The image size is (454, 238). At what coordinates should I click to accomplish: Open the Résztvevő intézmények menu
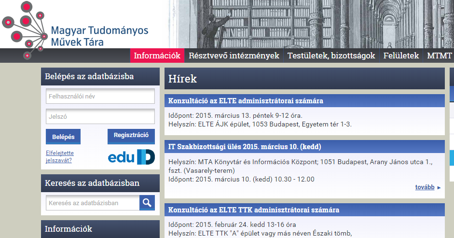point(234,56)
